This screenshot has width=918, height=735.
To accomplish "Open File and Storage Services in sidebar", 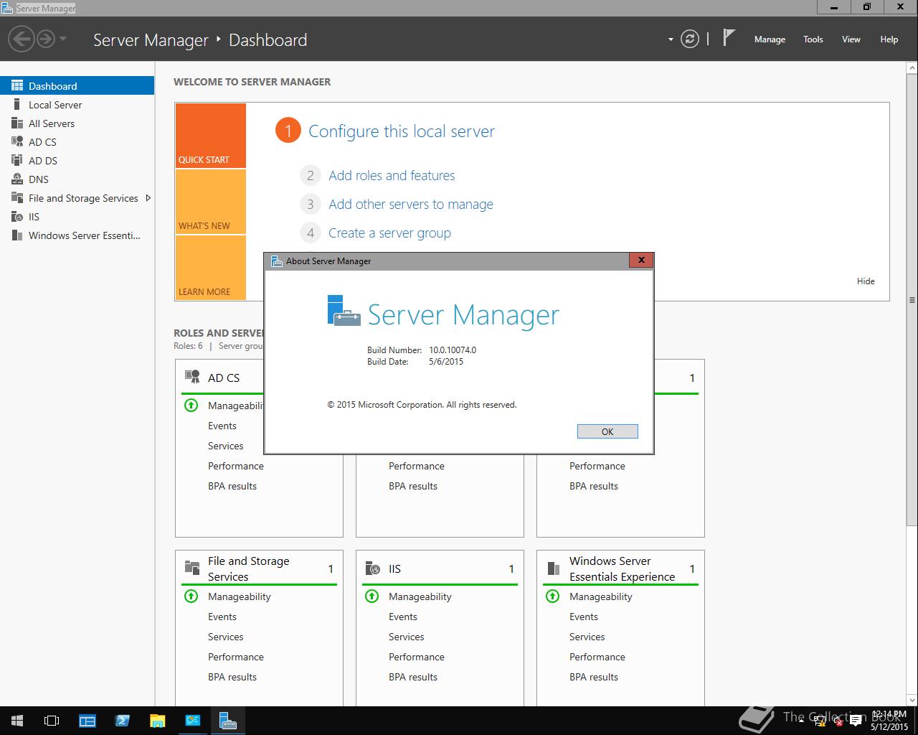I will tap(77, 198).
